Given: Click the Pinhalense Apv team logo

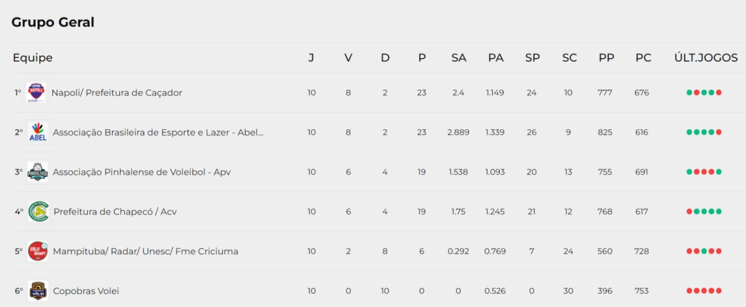Looking at the screenshot, I should tap(37, 172).
